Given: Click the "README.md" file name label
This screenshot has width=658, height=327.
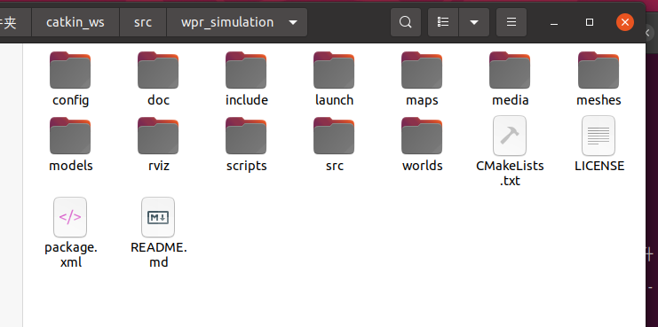Looking at the screenshot, I should (159, 255).
